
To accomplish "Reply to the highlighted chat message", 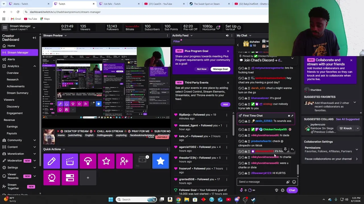I will point(292,149).
